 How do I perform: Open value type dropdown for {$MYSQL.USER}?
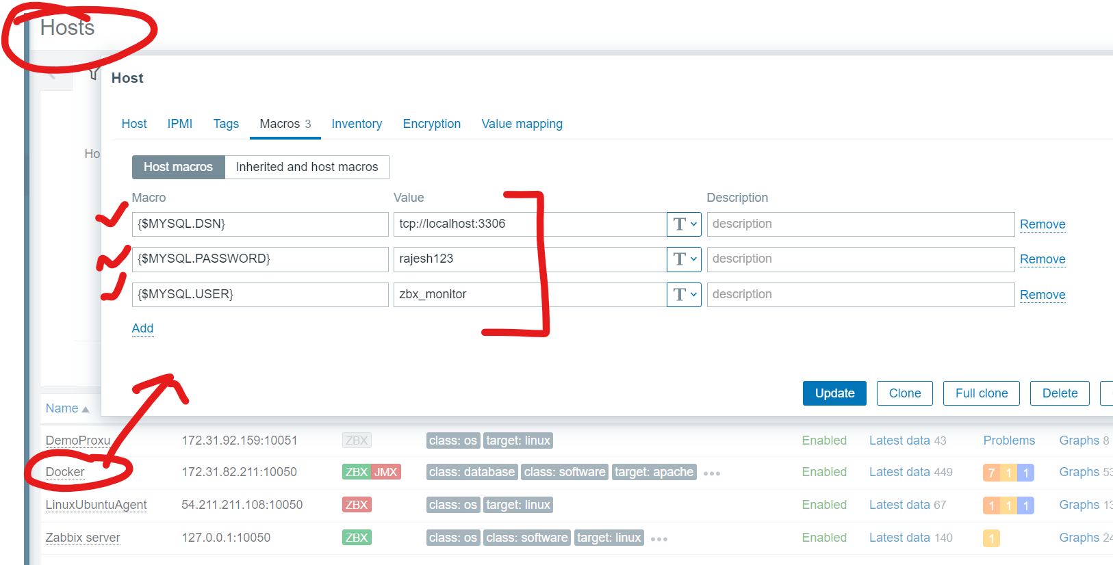[x=684, y=294]
